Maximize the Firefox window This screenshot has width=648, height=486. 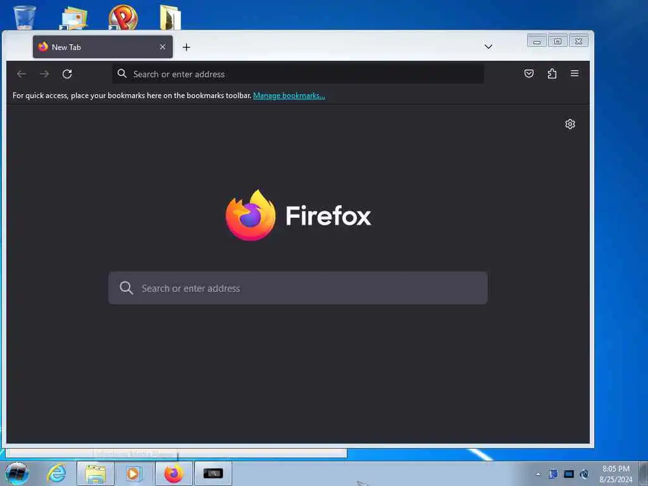(x=558, y=41)
